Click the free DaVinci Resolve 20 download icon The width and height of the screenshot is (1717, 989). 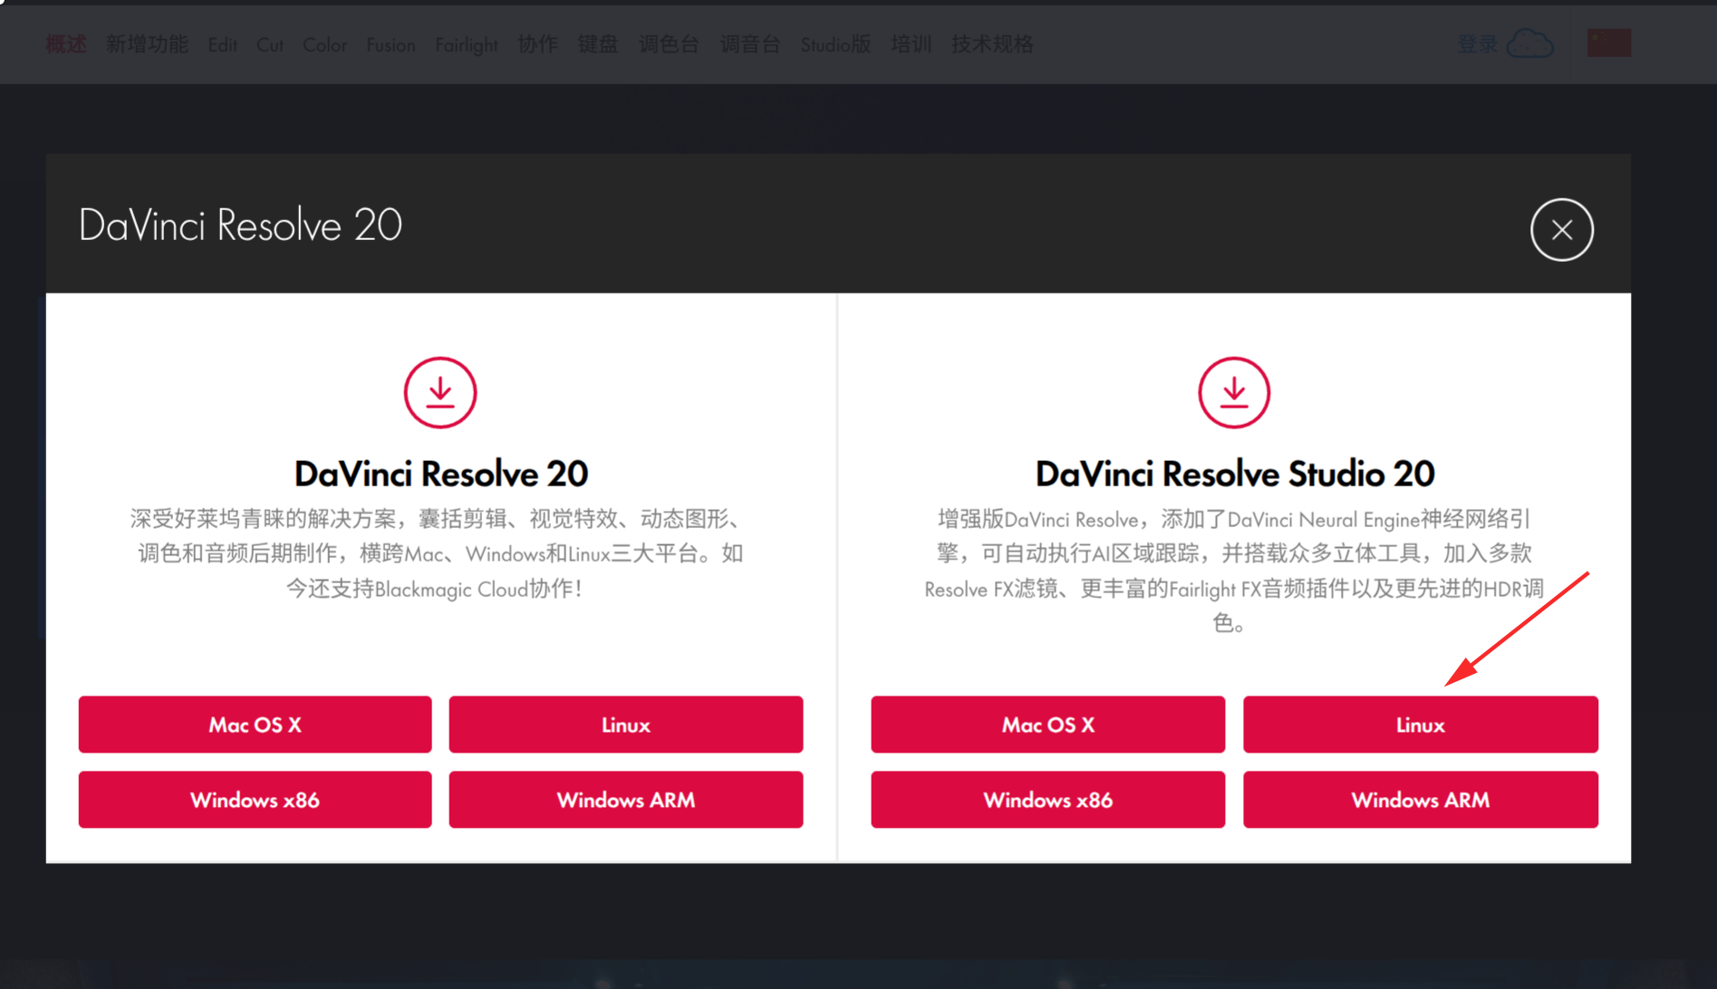tap(440, 392)
